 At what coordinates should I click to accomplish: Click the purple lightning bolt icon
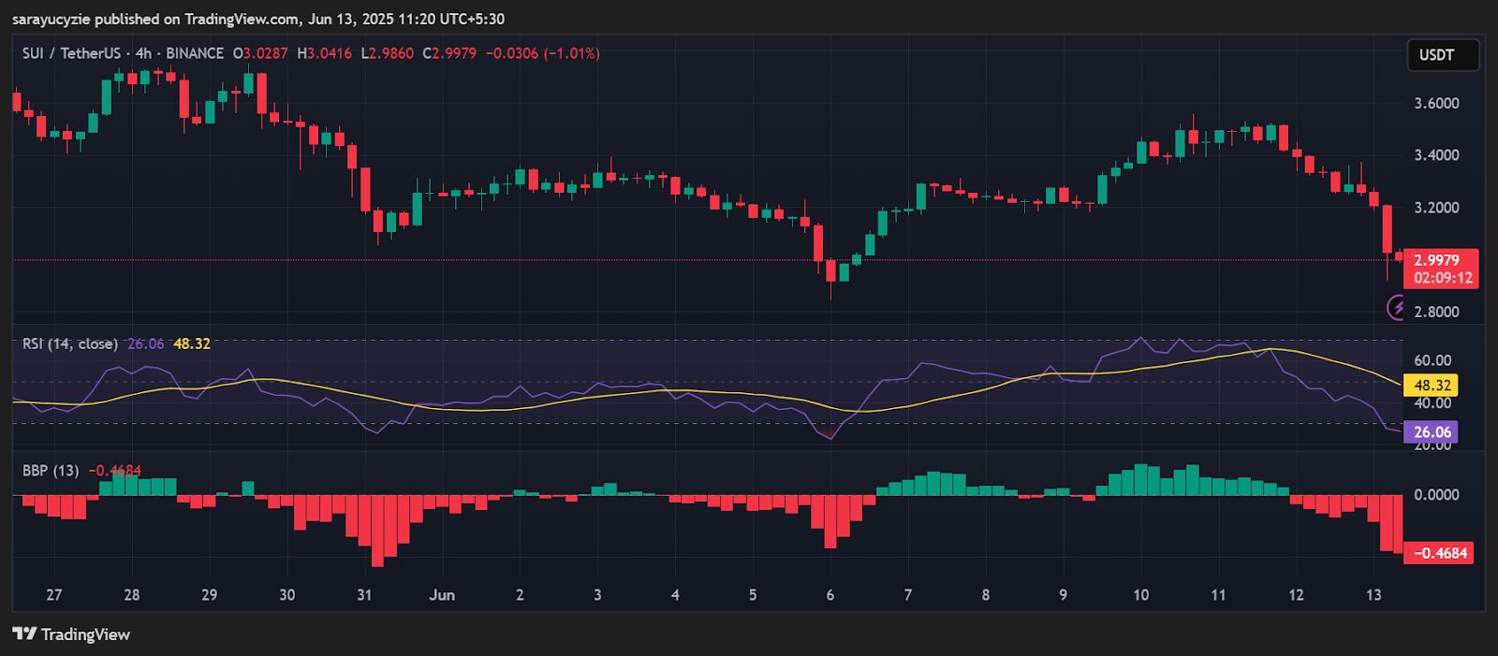[x=1397, y=307]
